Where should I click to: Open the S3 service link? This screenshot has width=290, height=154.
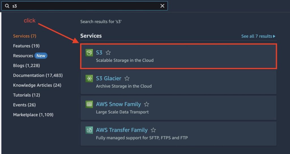point(99,53)
